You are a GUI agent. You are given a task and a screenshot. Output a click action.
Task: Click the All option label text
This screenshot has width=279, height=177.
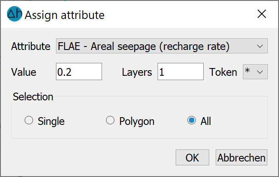tap(206, 121)
